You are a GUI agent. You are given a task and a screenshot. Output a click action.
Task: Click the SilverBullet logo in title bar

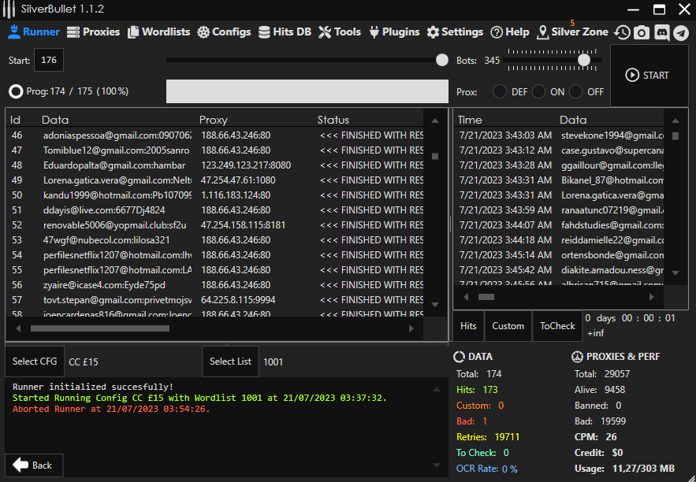pos(9,9)
